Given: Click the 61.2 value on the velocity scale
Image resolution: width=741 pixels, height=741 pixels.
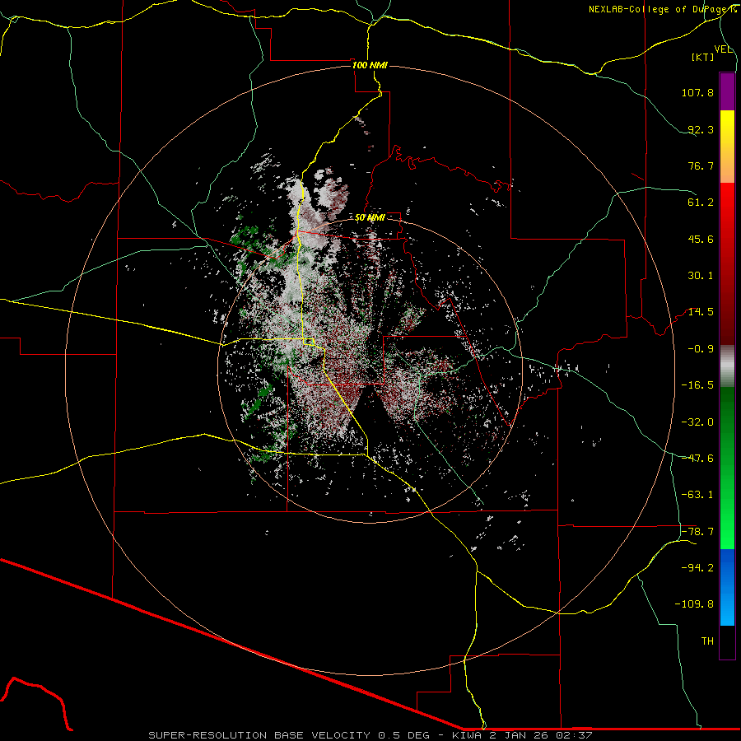Looking at the screenshot, I should click(x=701, y=203).
